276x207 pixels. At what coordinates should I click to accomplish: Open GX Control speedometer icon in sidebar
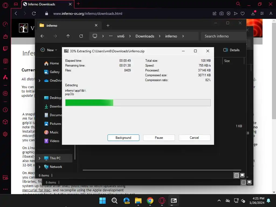[x=5, y=24]
